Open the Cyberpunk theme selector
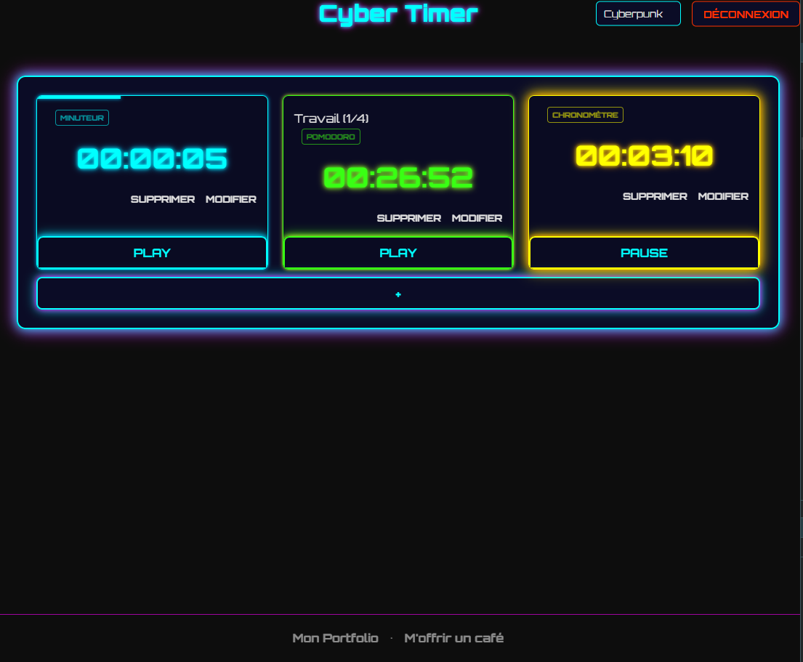This screenshot has height=662, width=803. [x=637, y=13]
